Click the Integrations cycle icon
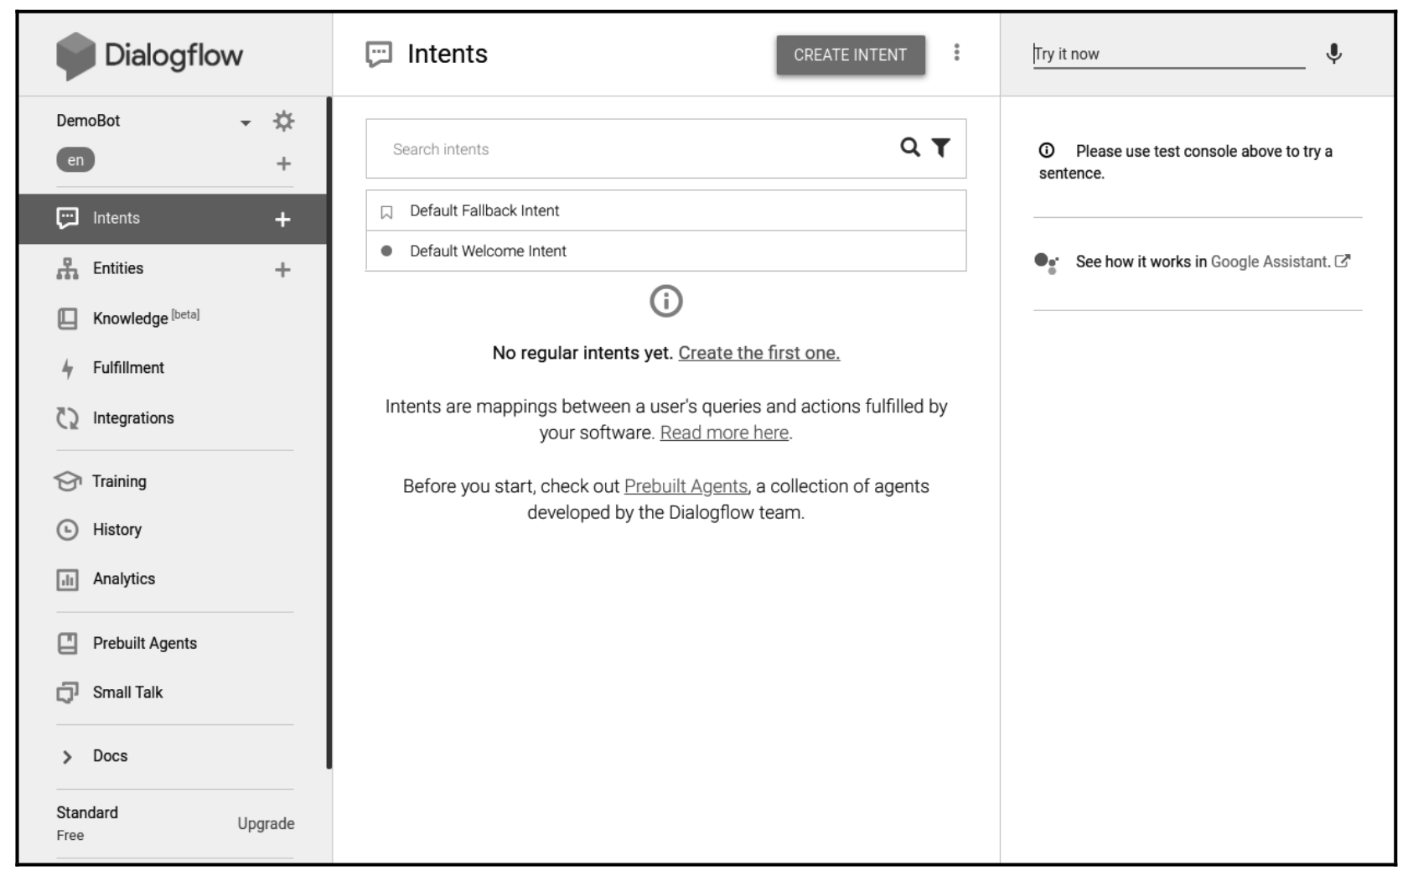 [x=67, y=417]
